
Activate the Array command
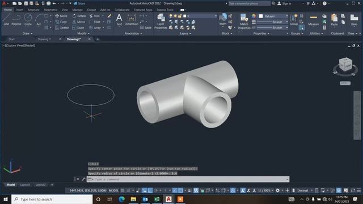pyautogui.click(x=95, y=28)
